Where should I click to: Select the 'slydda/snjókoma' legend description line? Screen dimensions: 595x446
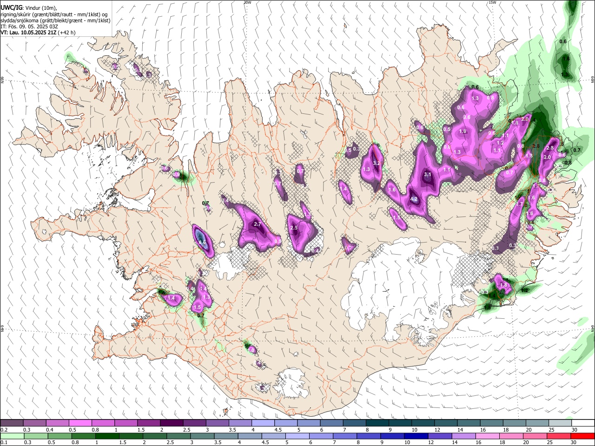pos(56,20)
